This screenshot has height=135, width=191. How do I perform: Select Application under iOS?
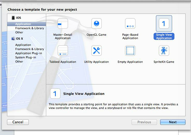pos(27,24)
